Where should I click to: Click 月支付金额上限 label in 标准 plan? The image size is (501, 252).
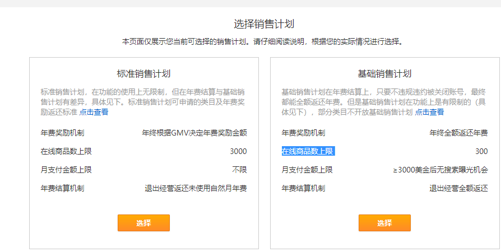[66, 170]
